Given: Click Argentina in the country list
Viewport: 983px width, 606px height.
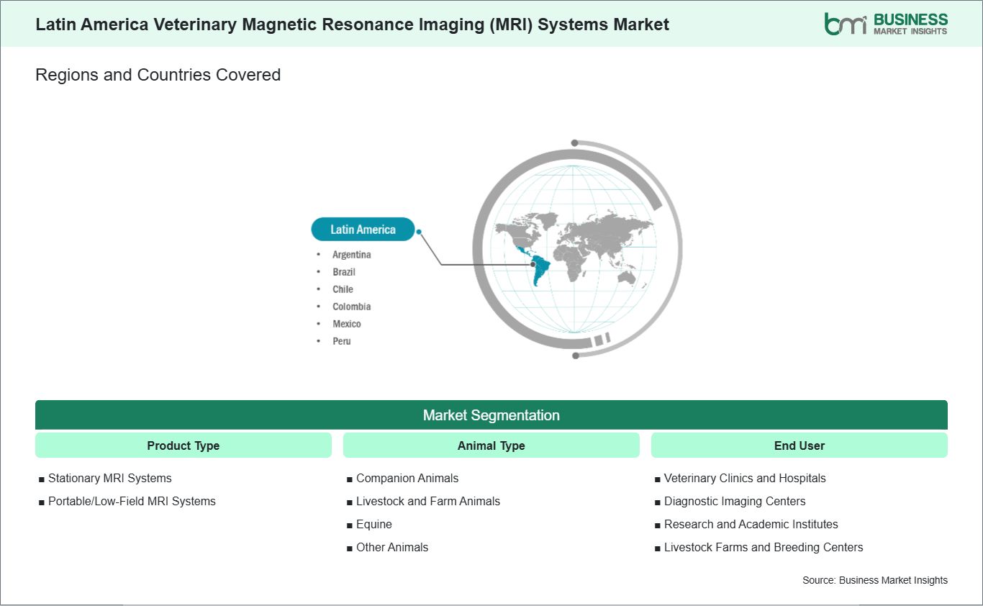Looking at the screenshot, I should point(352,255).
